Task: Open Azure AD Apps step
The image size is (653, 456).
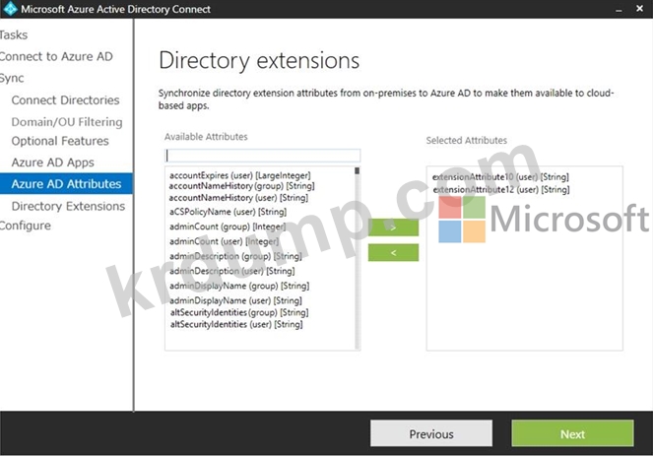Action: tap(53, 163)
